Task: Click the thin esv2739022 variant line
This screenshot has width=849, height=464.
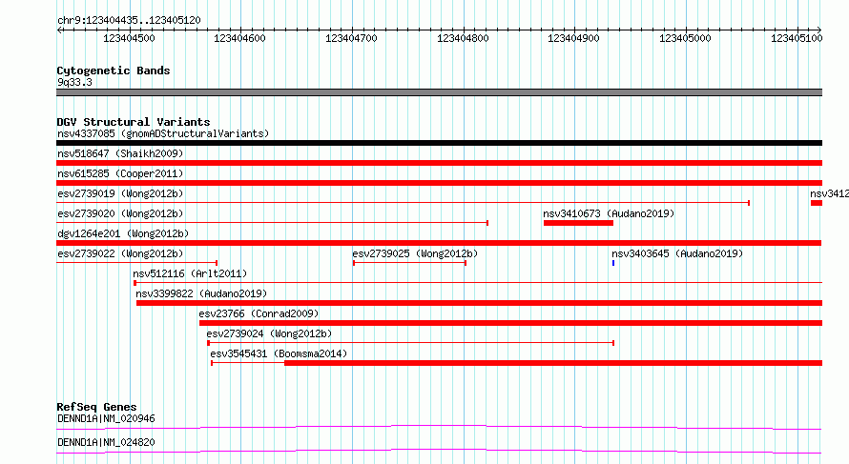Action: pos(137,263)
